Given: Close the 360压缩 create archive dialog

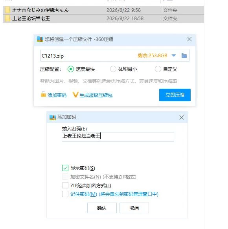Looking at the screenshot, I should click(189, 39).
